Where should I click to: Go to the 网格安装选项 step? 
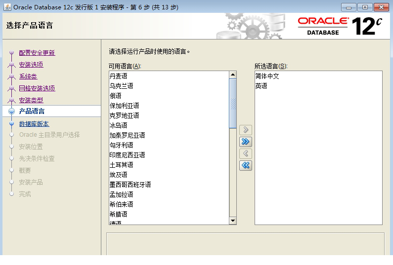tap(37, 88)
